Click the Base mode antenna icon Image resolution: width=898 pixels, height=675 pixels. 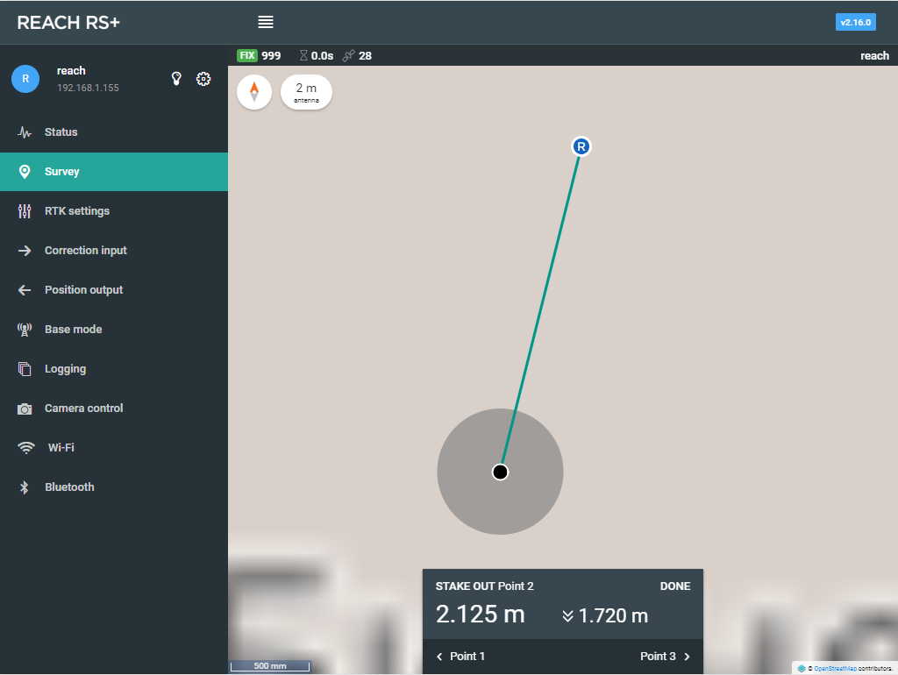point(25,330)
